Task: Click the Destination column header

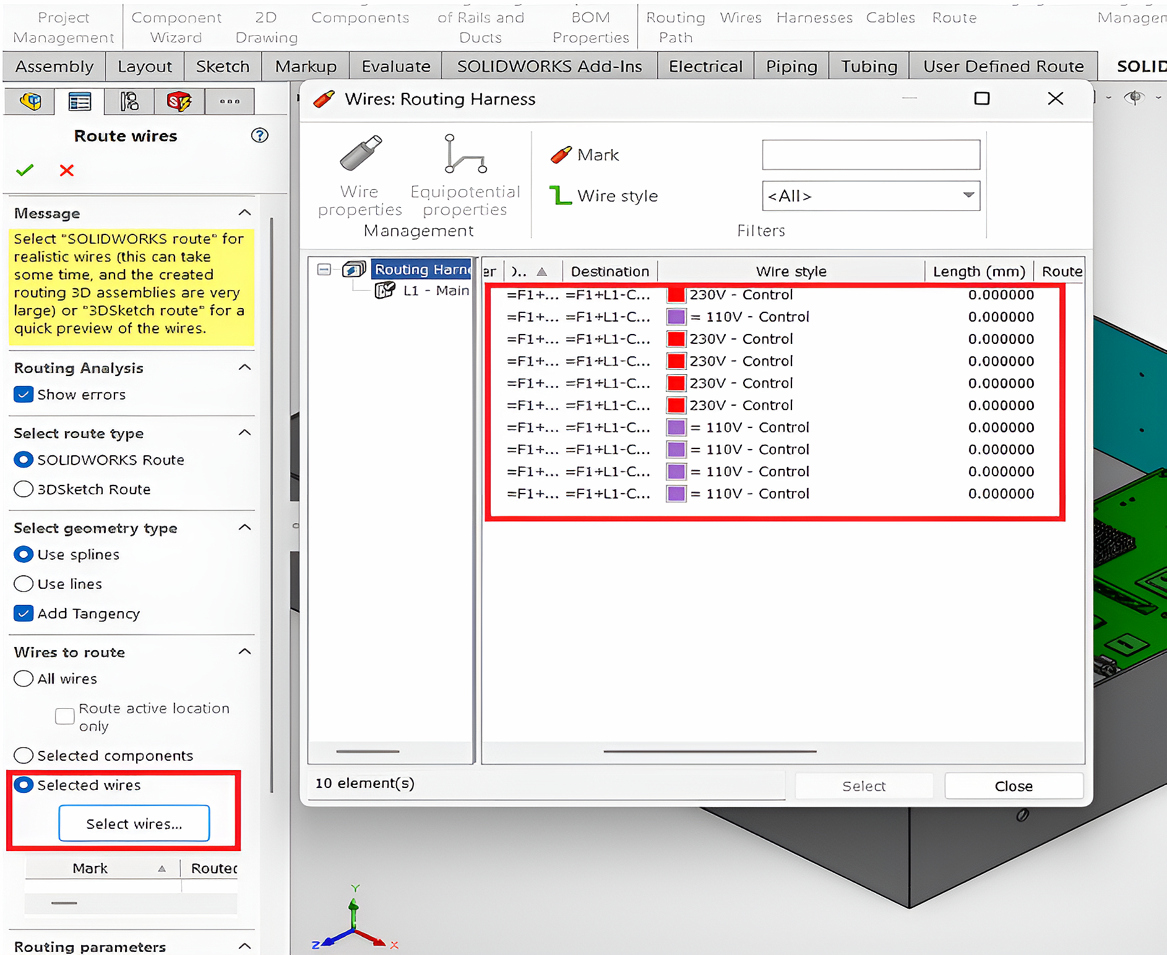Action: click(610, 272)
